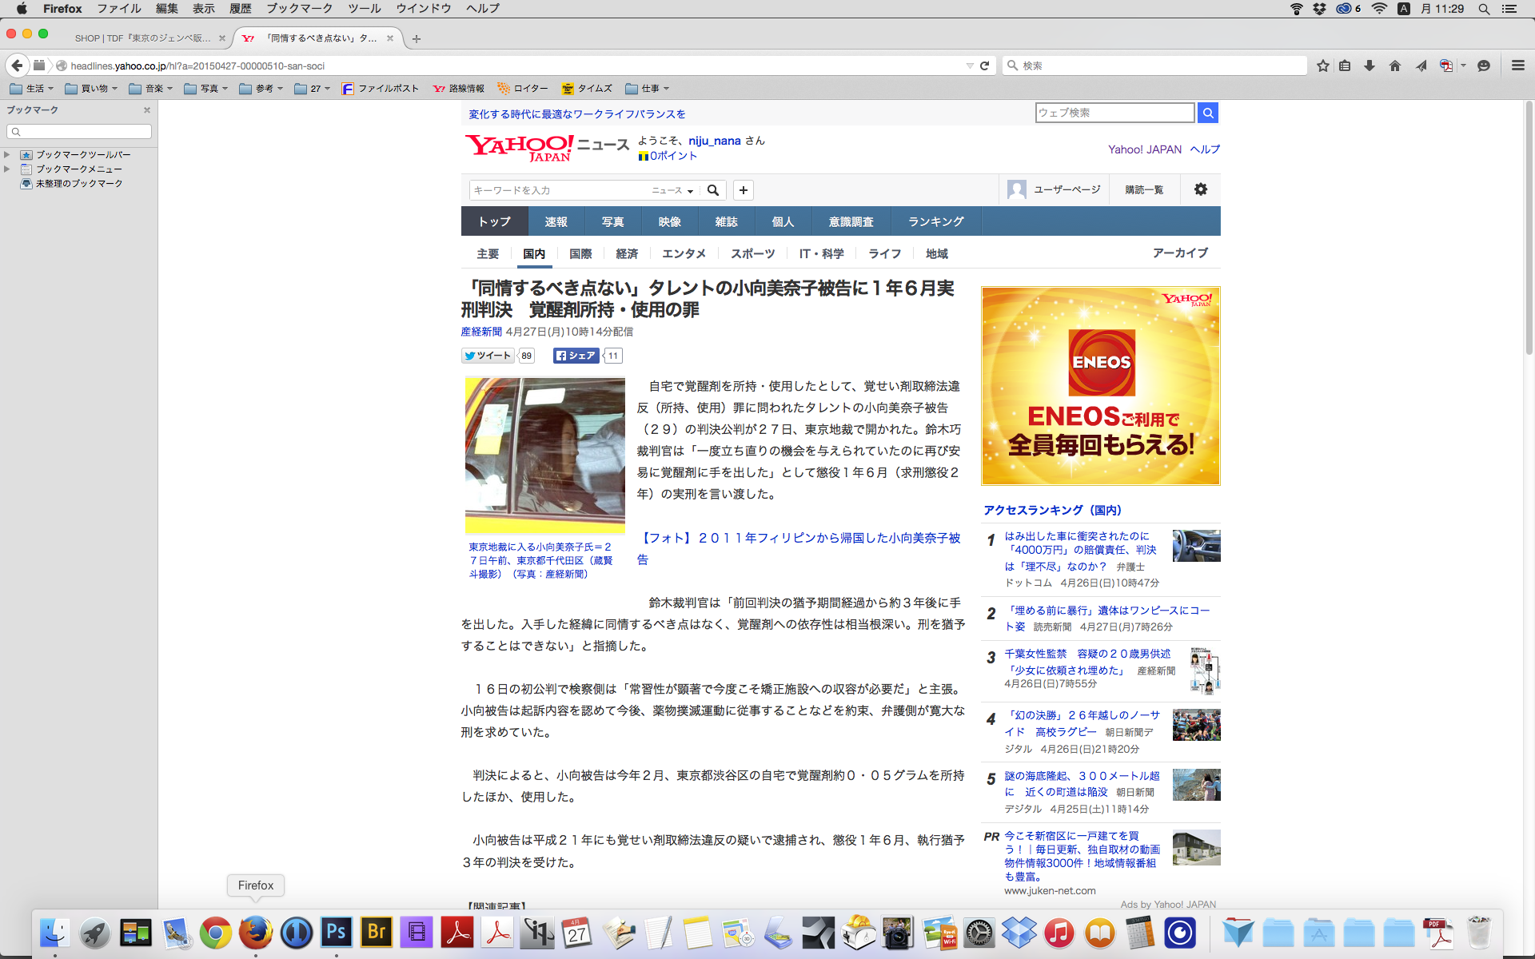This screenshot has width=1535, height=959.
Task: Open the 産経新聞 source link
Action: pyautogui.click(x=481, y=332)
